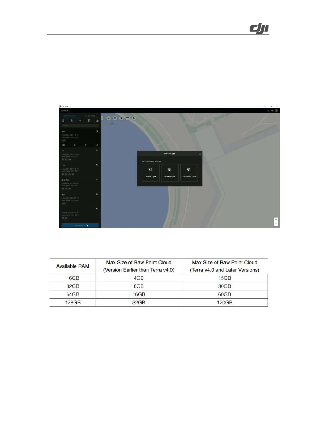
Task: Minimize the DJI Terra window
Action: pos(265,106)
